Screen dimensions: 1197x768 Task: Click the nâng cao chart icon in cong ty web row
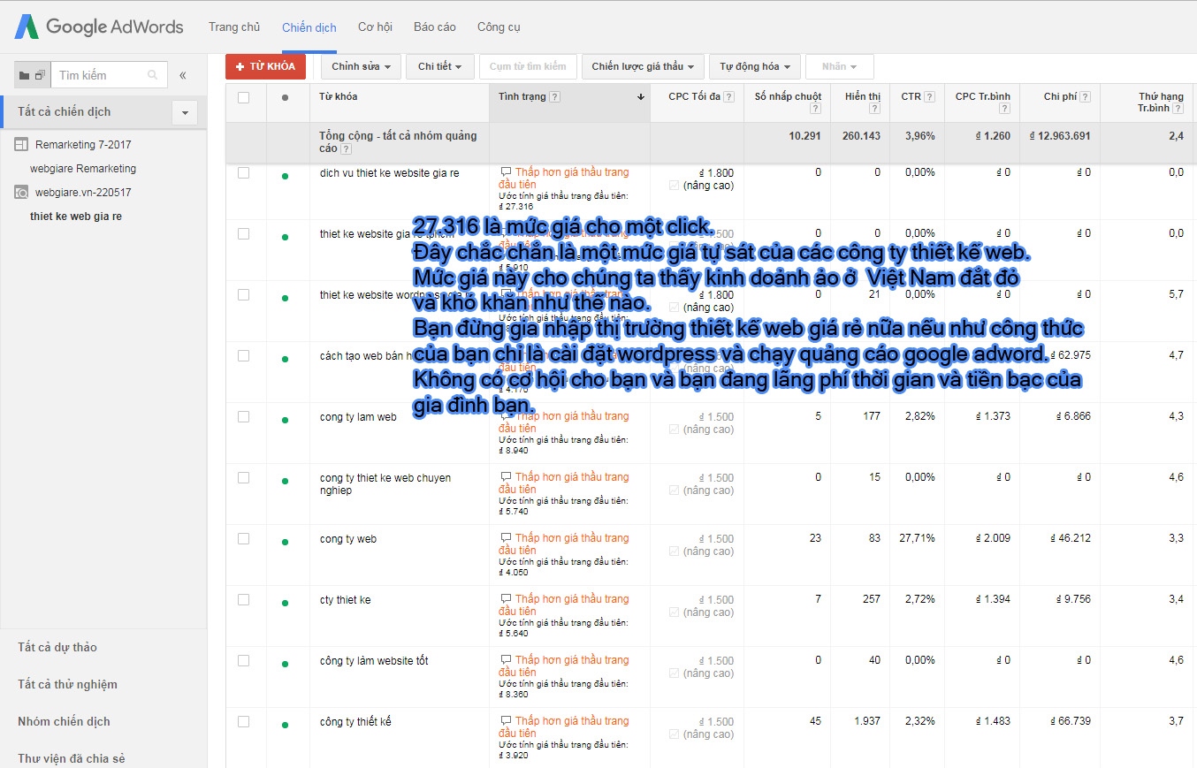point(675,551)
